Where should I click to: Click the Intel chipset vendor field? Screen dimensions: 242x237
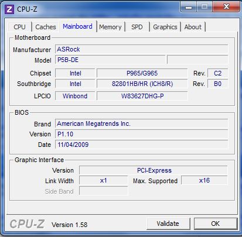(x=75, y=73)
